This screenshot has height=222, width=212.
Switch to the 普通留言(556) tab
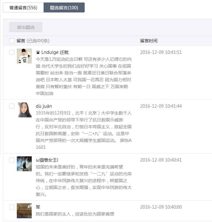(x=23, y=8)
